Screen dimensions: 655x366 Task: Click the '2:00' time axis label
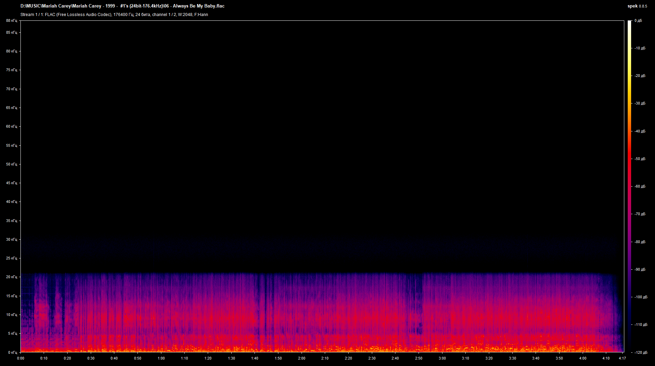(x=302, y=358)
